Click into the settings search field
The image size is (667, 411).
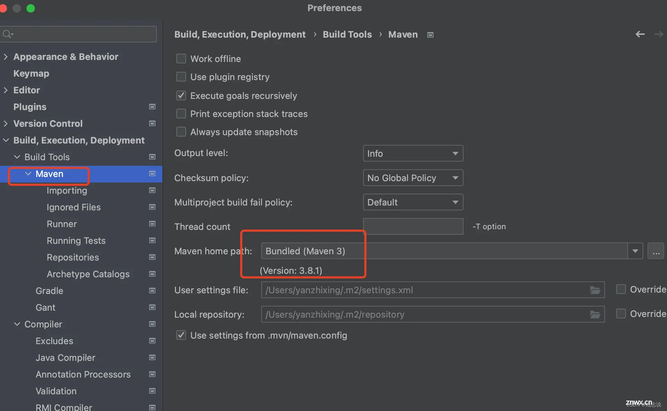pos(78,34)
